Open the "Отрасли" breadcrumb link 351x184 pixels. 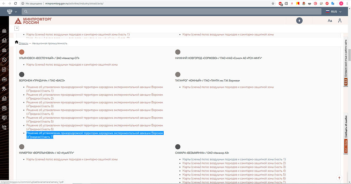[23, 43]
